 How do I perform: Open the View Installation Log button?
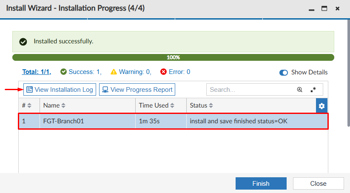(60, 89)
